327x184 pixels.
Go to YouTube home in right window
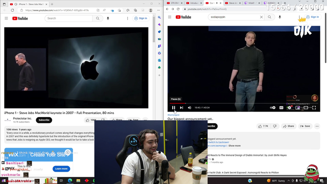click(183, 17)
